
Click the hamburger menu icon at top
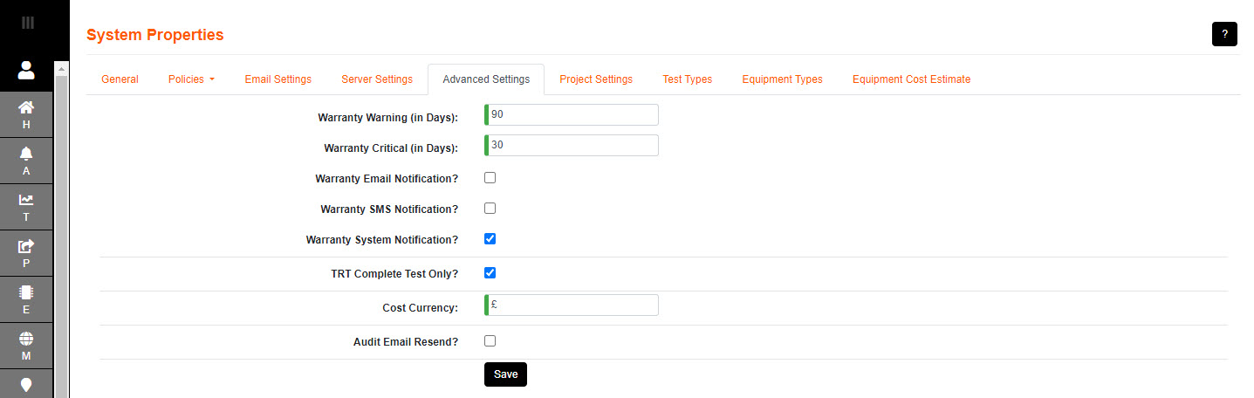pos(27,23)
